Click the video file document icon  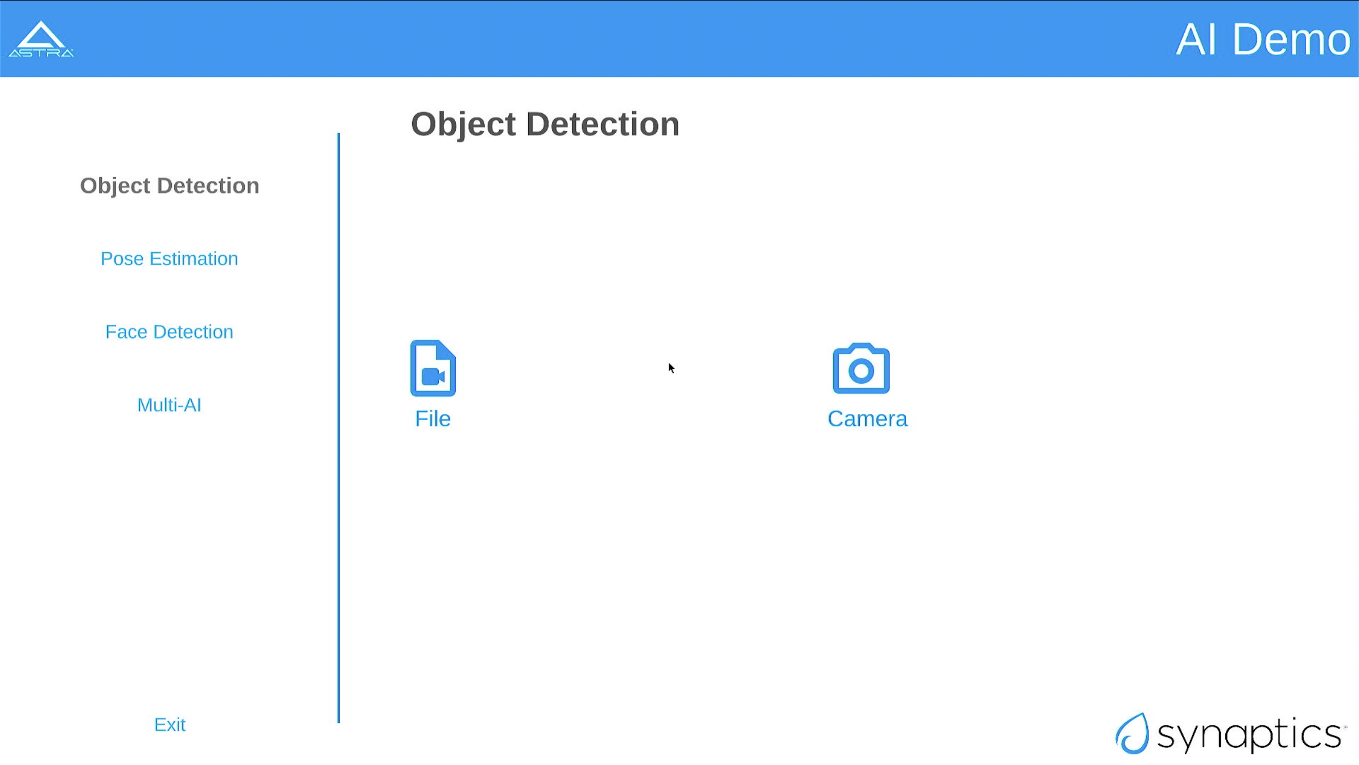coord(432,367)
